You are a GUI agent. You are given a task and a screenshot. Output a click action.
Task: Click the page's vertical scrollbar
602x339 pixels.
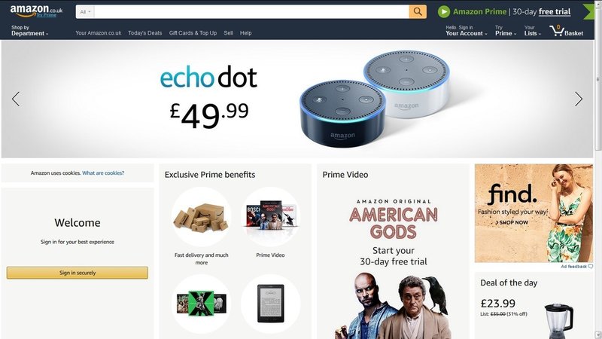(597, 169)
